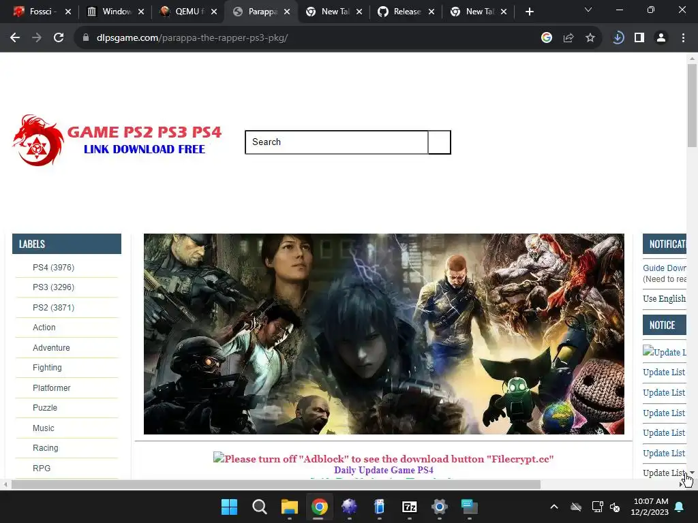Click the horizontal scrollbar left arrow
The width and height of the screenshot is (698, 523).
pos(5,484)
